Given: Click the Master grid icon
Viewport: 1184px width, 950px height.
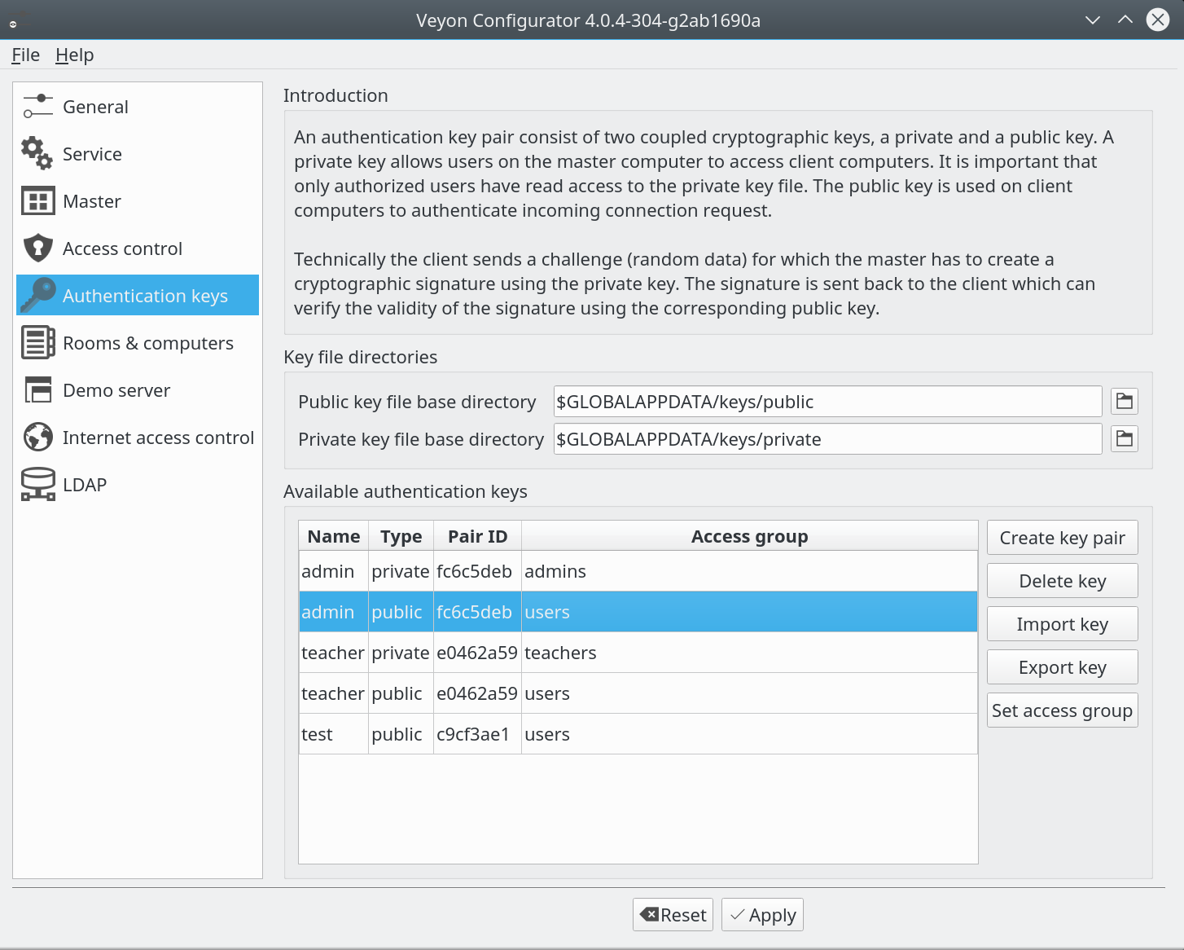Looking at the screenshot, I should (37, 201).
